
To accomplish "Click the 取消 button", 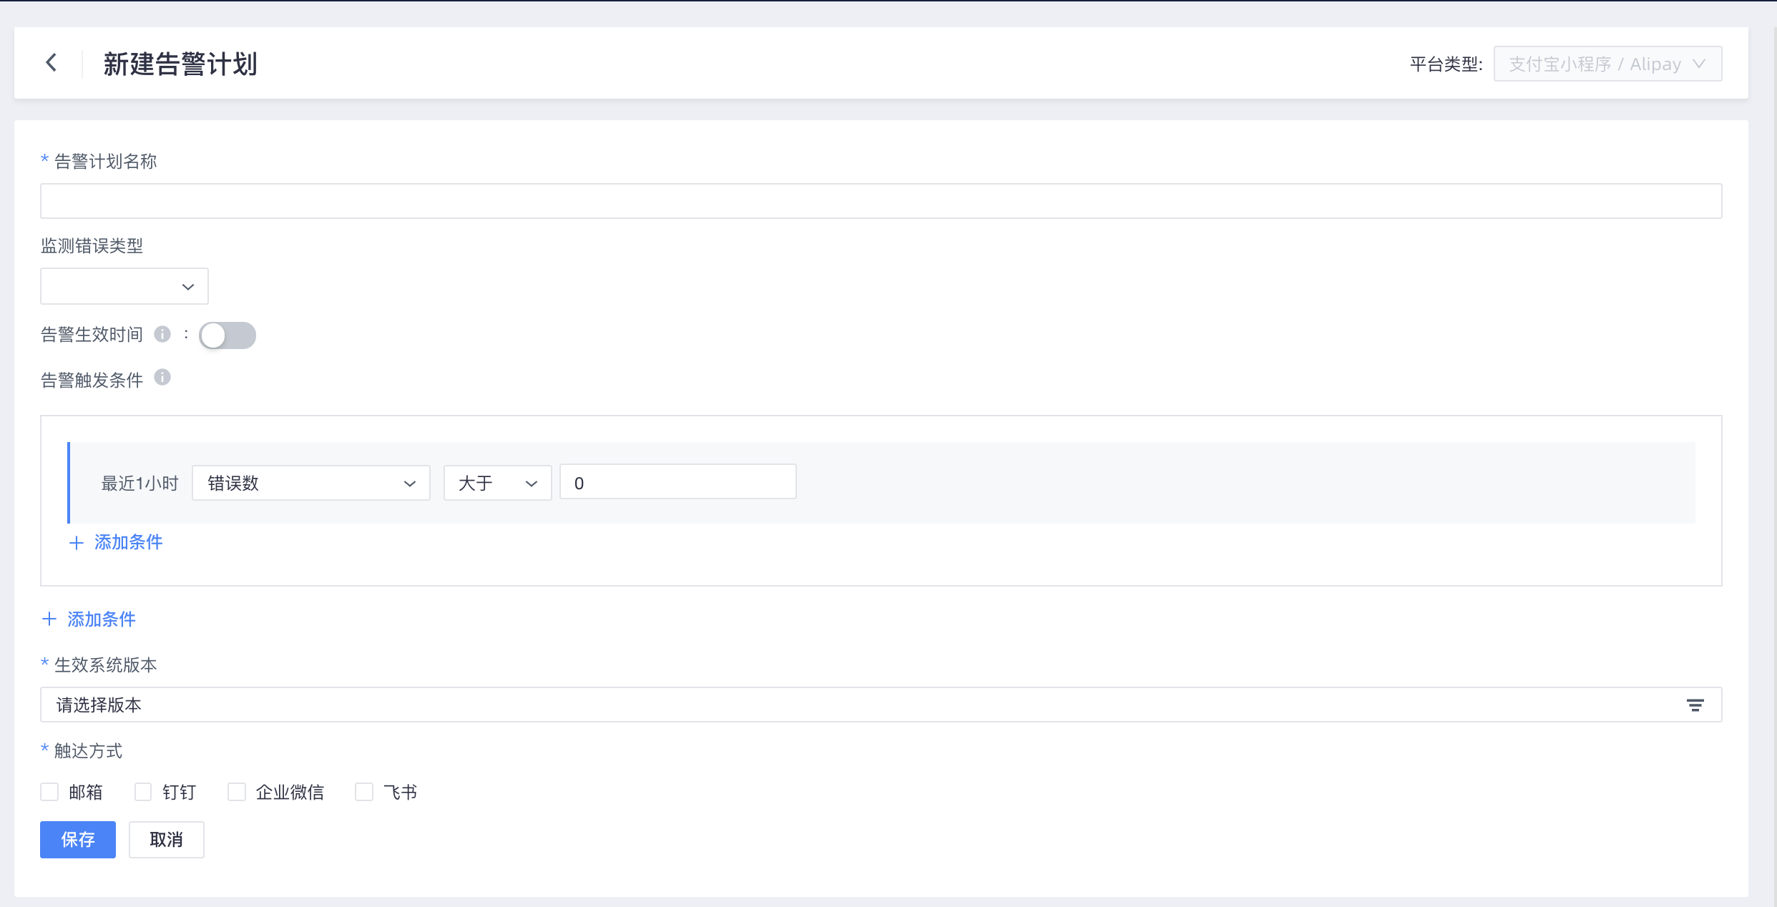I will click(167, 840).
